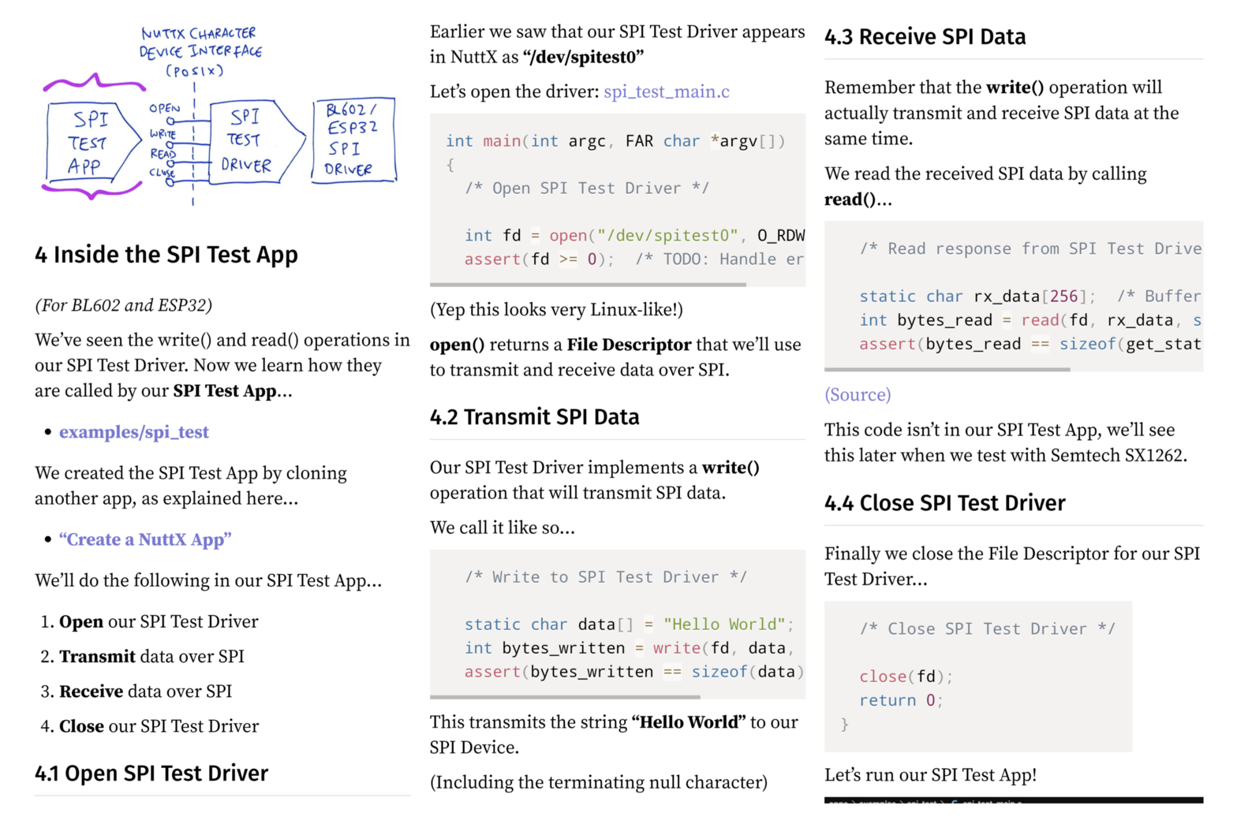Click scrollbar under the write() code block

point(565,697)
